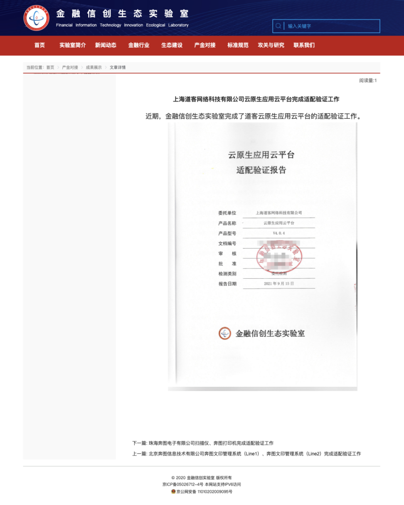Click the 金融信创生态实验室 site title
This screenshot has height=505, width=404.
[x=122, y=14]
